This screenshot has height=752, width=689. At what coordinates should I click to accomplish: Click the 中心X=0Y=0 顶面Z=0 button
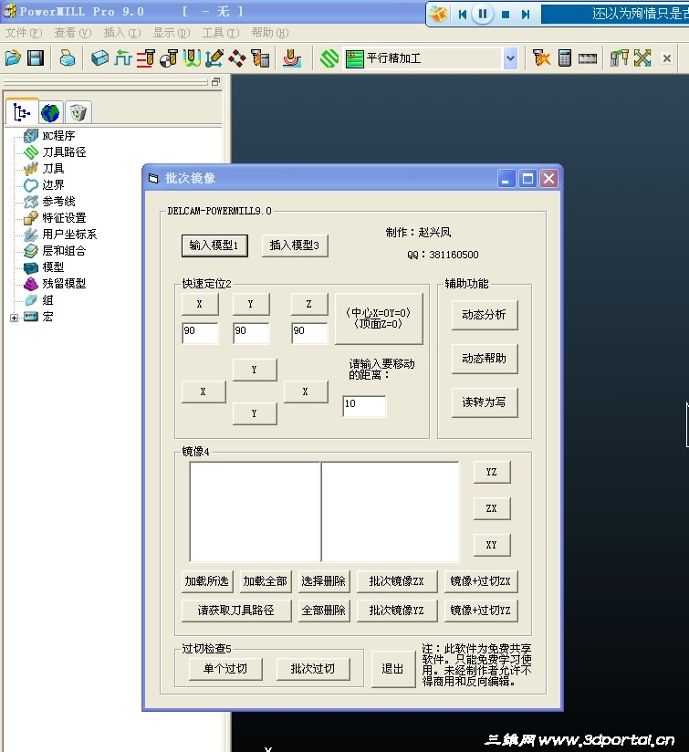point(379,319)
